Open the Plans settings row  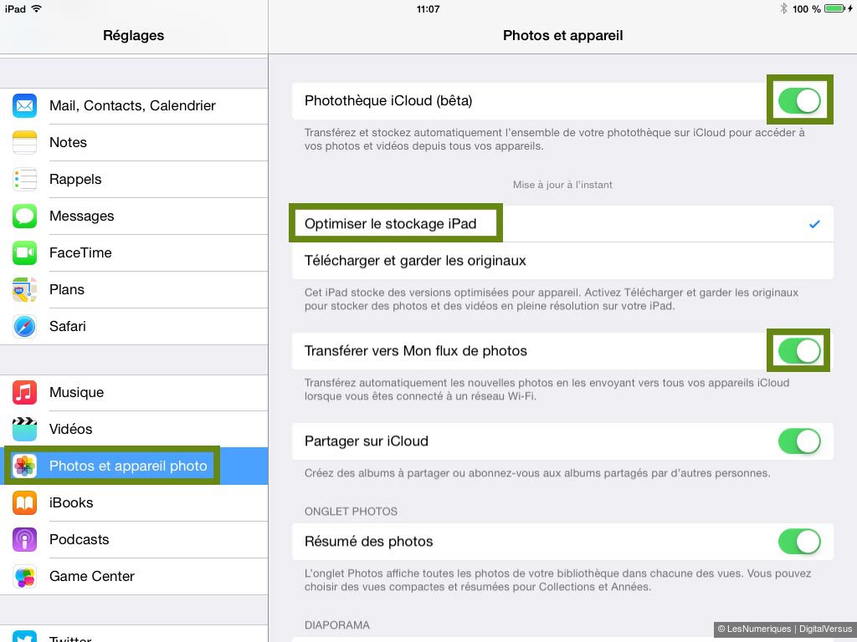coord(134,290)
